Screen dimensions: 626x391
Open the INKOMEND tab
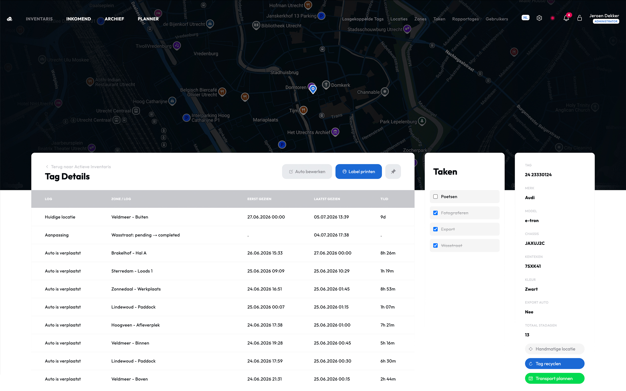pos(79,19)
